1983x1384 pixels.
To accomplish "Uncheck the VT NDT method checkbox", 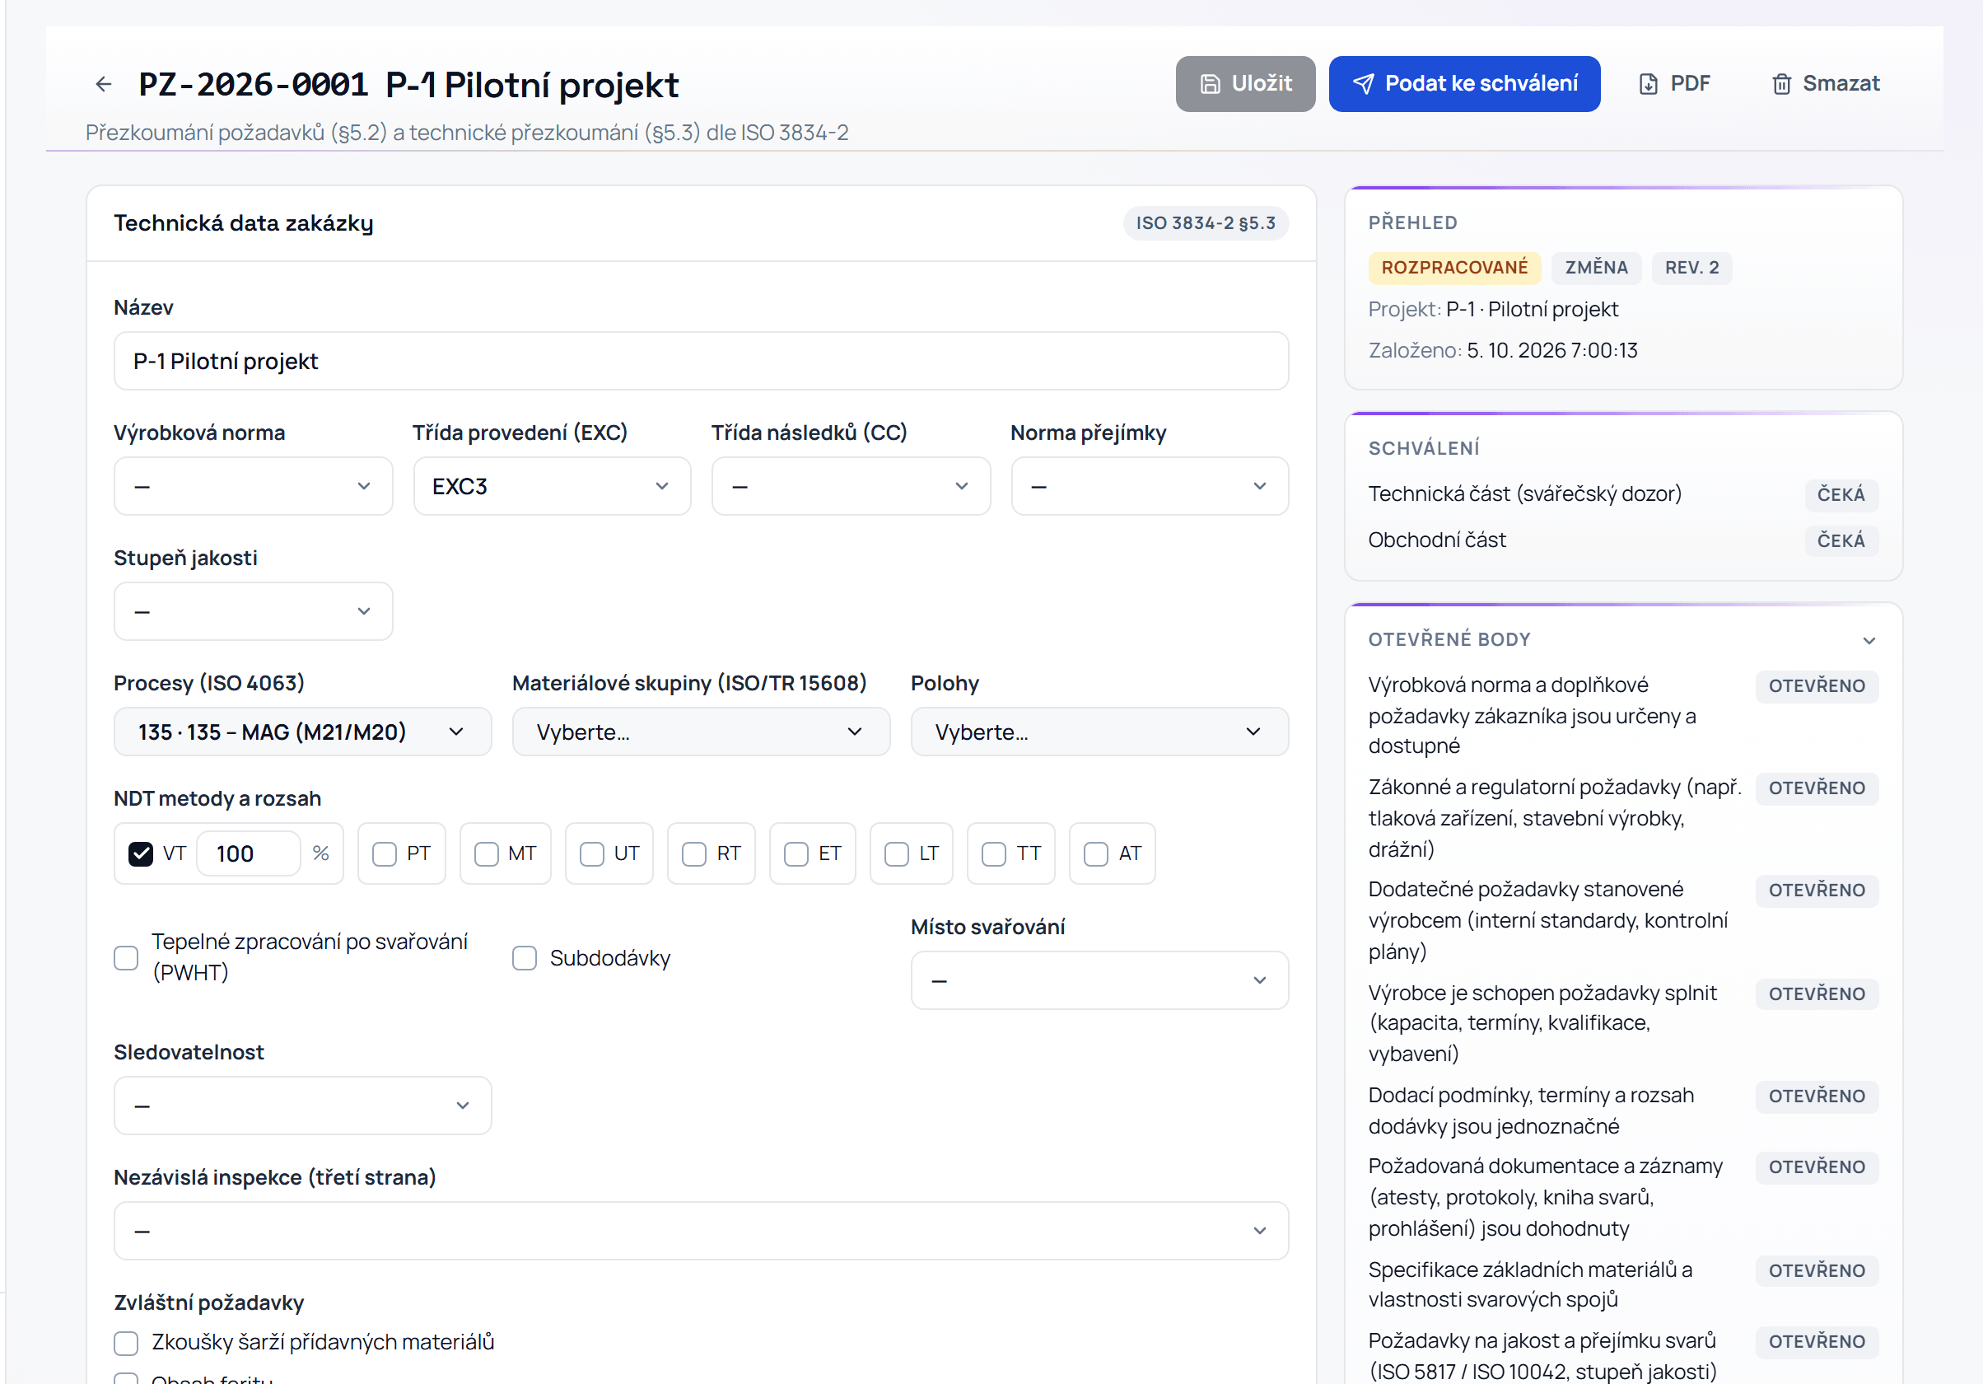I will tap(141, 853).
